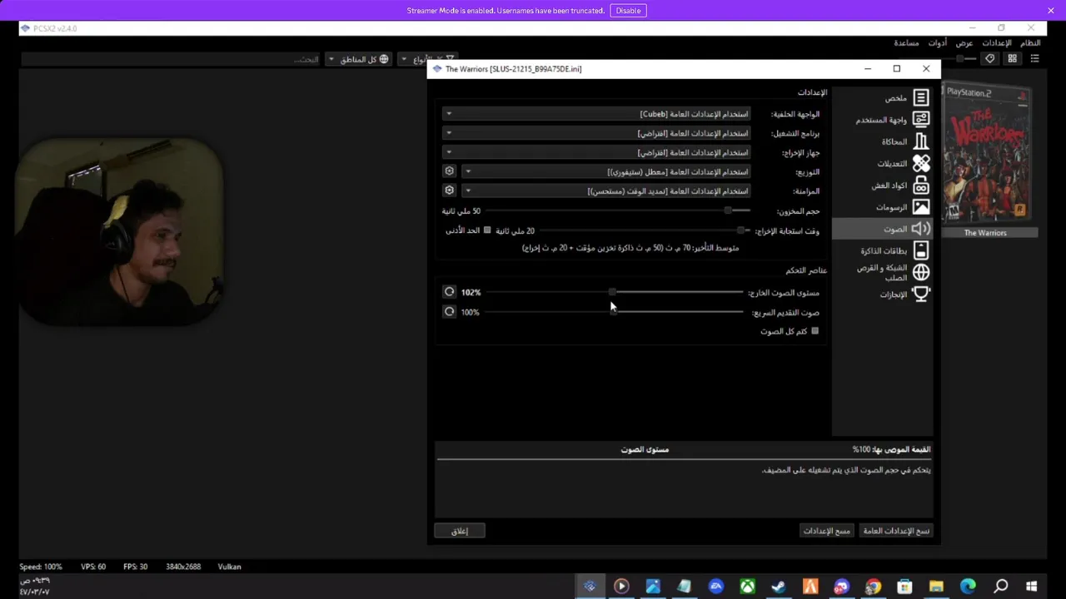Expand the Expansion (التوزيع) stereo dropdown
The height and width of the screenshot is (599, 1066).
click(606, 171)
